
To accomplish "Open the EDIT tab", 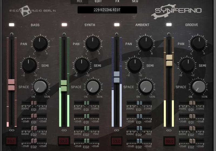I will (x=98, y=1).
